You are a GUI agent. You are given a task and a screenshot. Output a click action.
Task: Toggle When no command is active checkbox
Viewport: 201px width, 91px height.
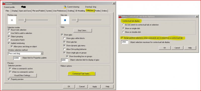10,72
